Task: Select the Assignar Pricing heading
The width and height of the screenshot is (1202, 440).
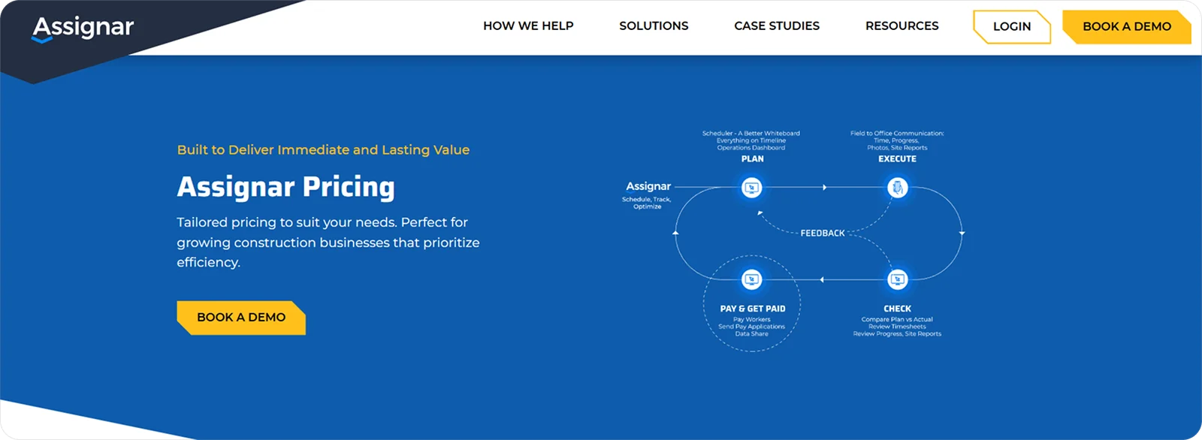Action: pyautogui.click(x=285, y=187)
